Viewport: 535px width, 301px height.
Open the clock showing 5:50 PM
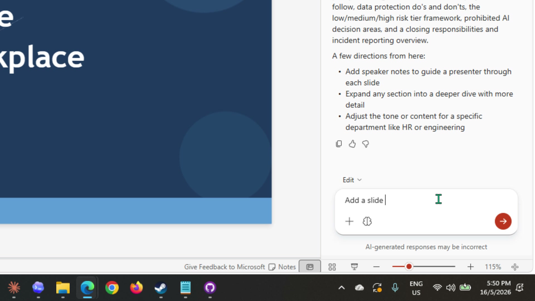(x=495, y=288)
